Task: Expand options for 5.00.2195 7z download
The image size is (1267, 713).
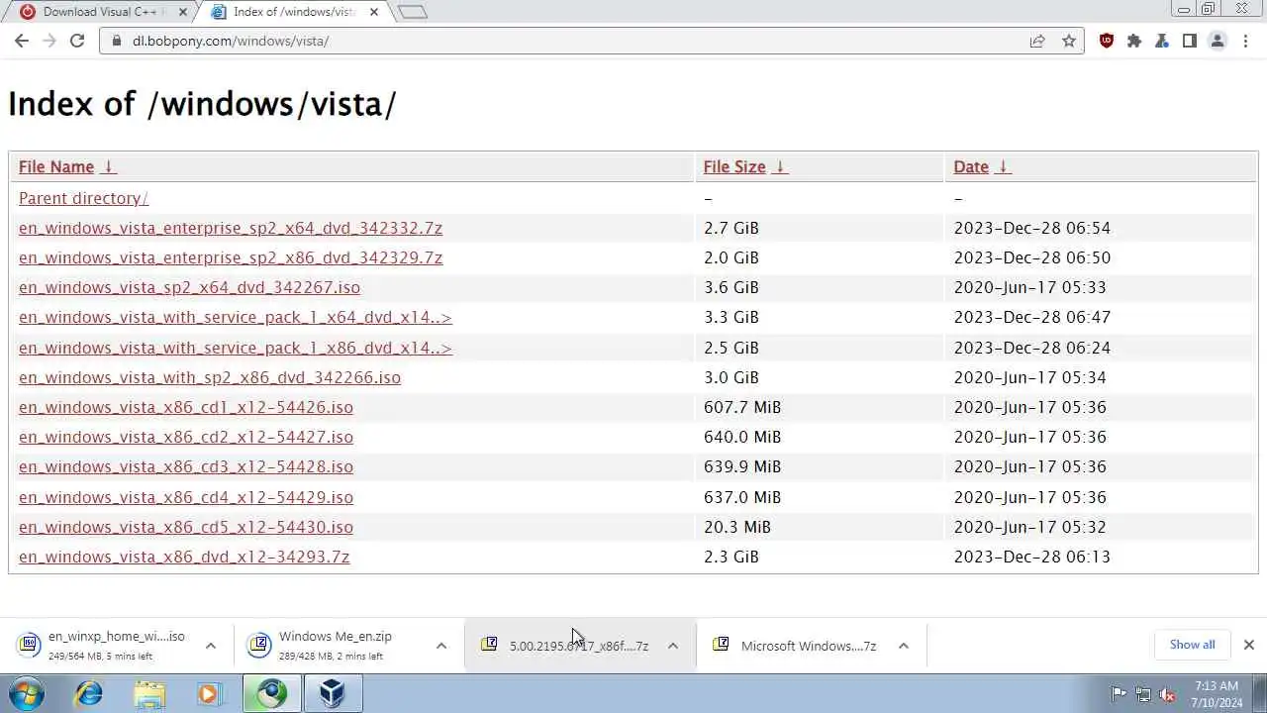Action: tap(673, 646)
